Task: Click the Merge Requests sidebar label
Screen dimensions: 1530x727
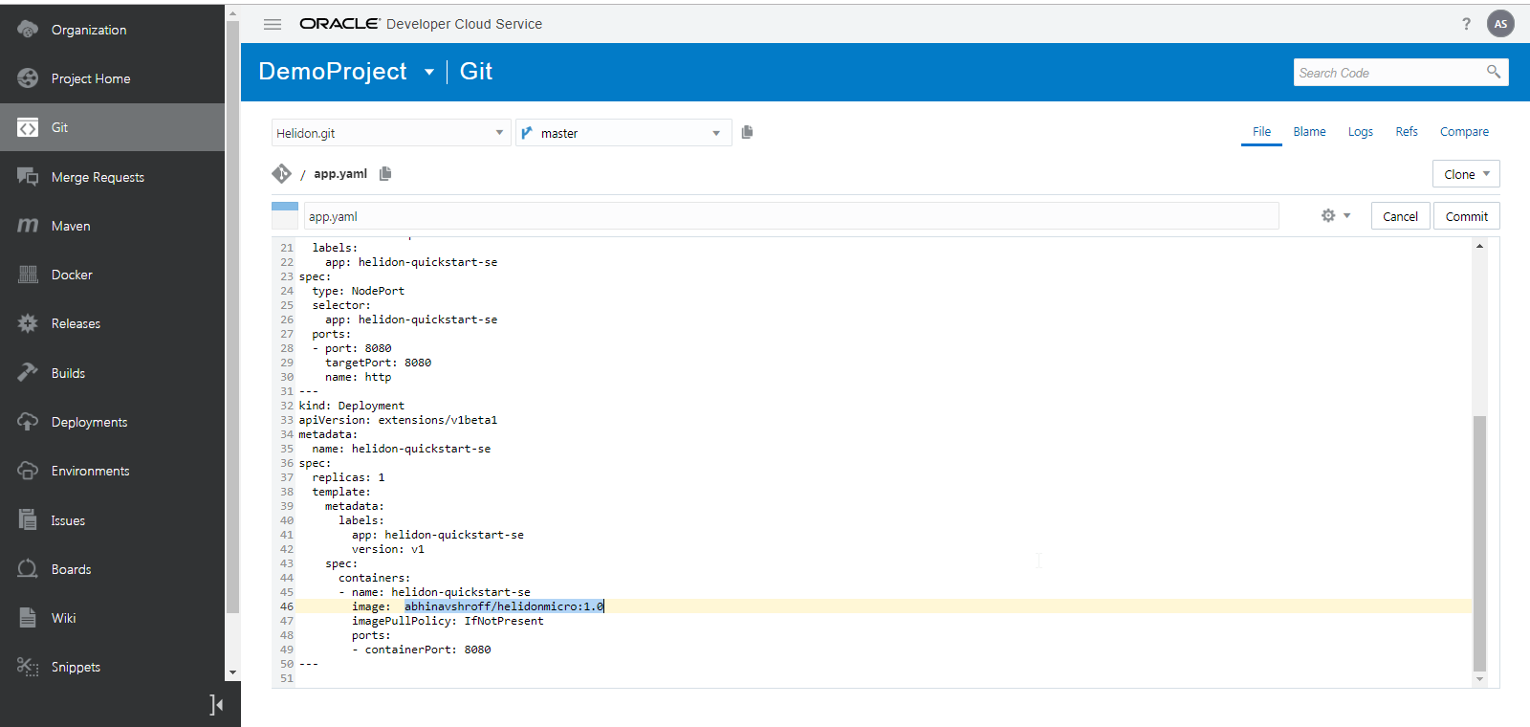Action: (x=98, y=177)
